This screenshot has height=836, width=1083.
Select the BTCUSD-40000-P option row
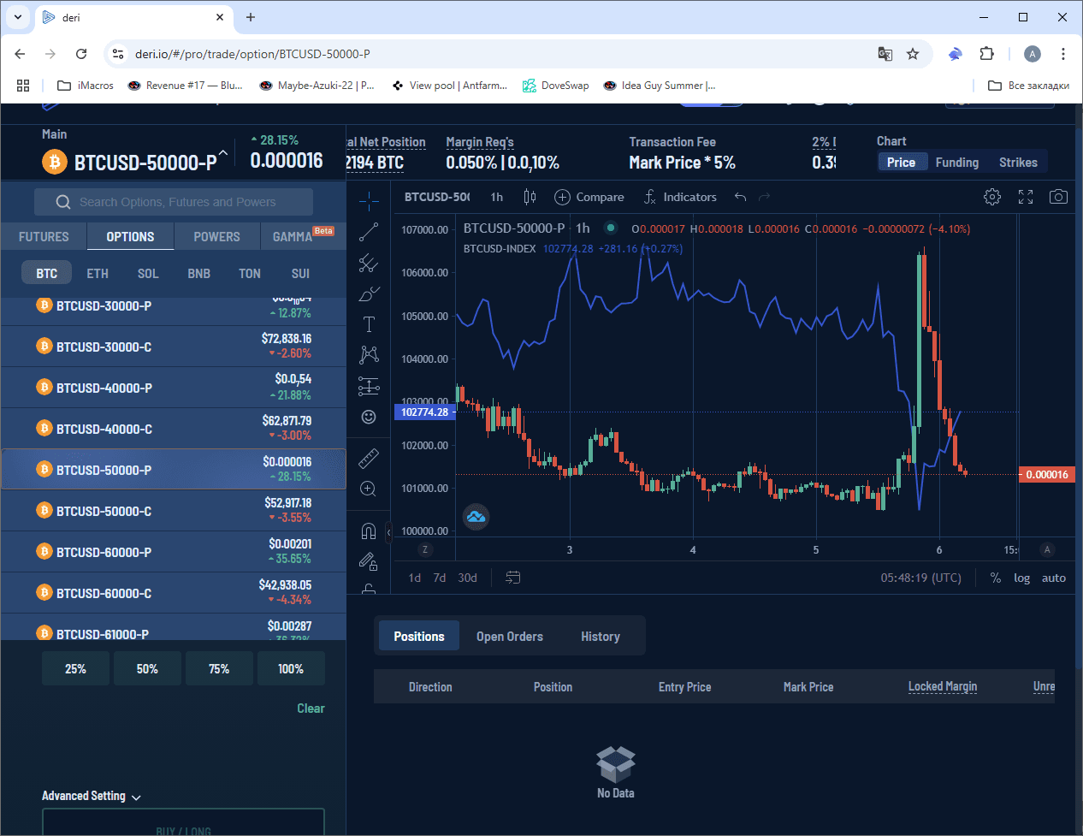[174, 388]
